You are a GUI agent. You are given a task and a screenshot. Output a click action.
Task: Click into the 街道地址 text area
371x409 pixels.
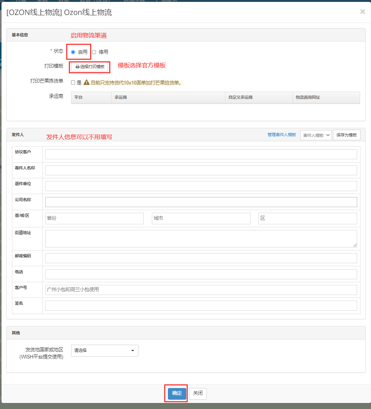tap(201, 239)
